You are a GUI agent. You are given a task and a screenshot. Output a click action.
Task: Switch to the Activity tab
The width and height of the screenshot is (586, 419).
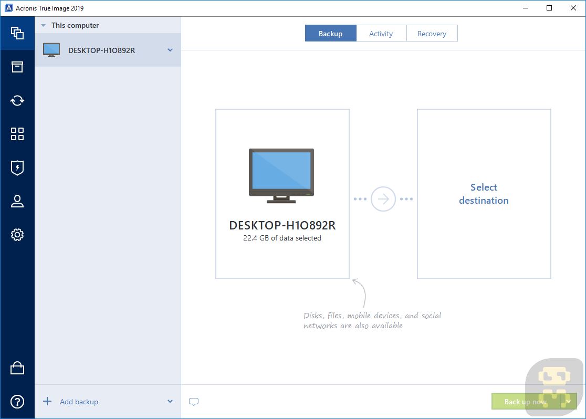[381, 33]
